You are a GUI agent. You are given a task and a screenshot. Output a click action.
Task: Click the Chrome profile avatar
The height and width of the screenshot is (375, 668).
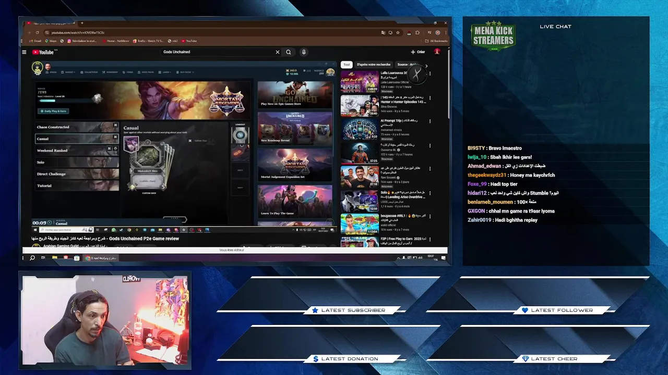tap(438, 32)
